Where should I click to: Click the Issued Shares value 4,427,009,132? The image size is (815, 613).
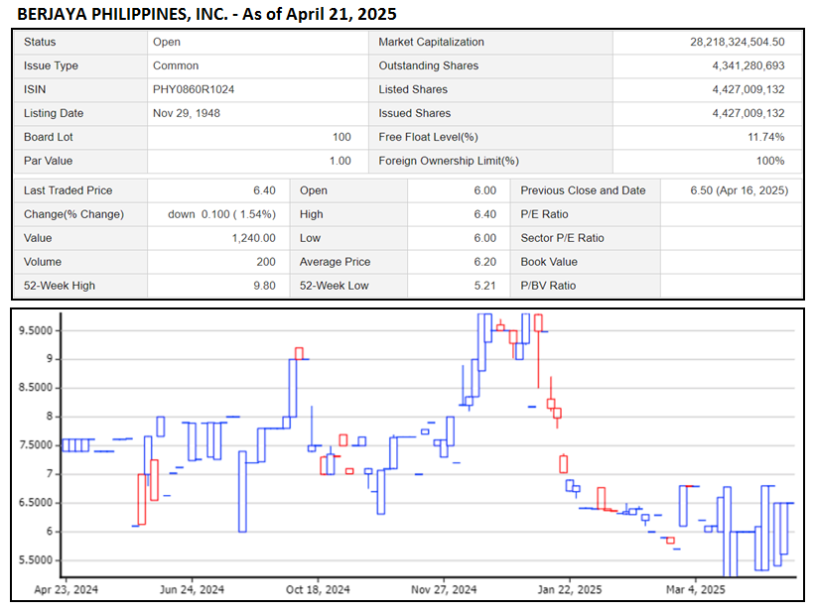coord(748,113)
